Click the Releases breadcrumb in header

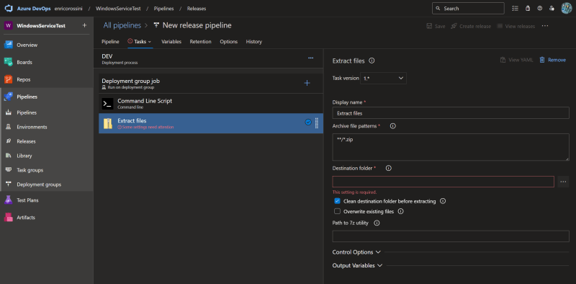click(197, 9)
